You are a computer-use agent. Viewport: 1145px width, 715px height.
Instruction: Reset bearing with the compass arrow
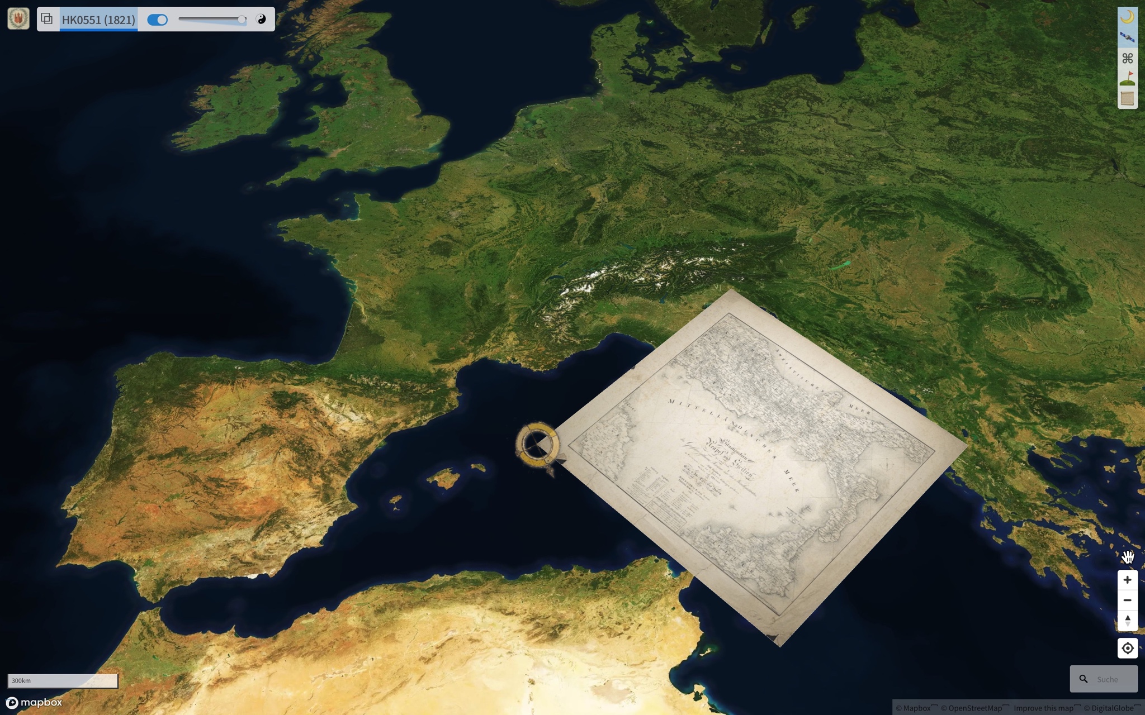(x=1127, y=621)
